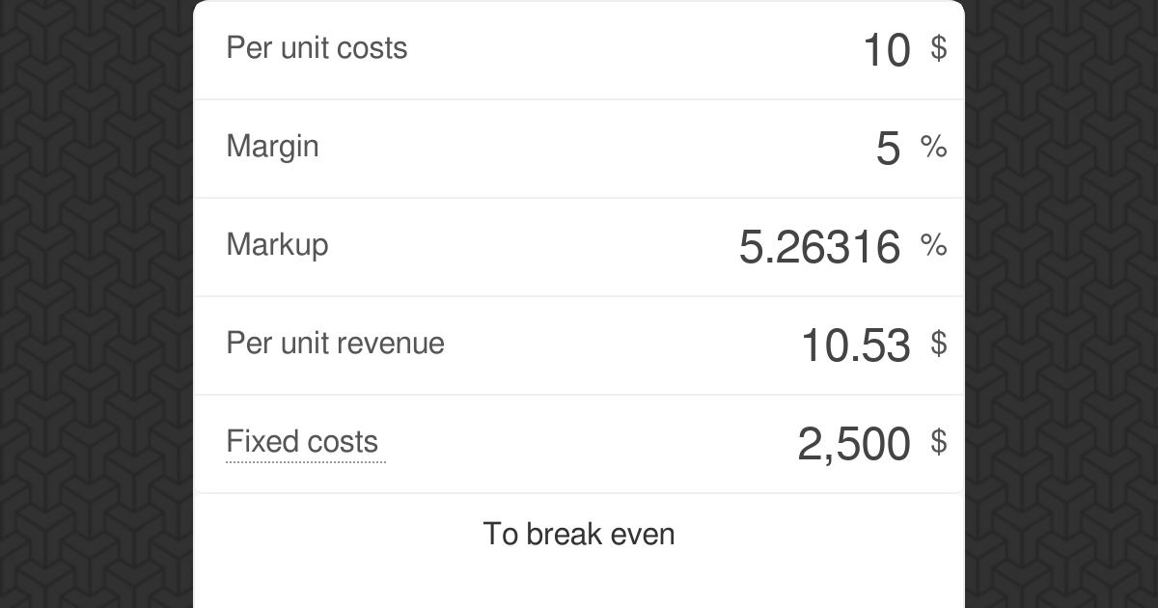The image size is (1158, 608).
Task: Select the value 5 in Margin
Action: [x=888, y=148]
